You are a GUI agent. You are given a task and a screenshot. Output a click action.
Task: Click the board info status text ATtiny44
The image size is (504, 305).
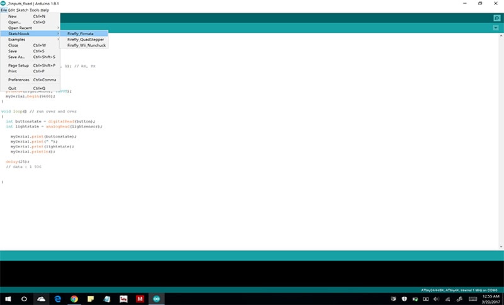click(459, 291)
